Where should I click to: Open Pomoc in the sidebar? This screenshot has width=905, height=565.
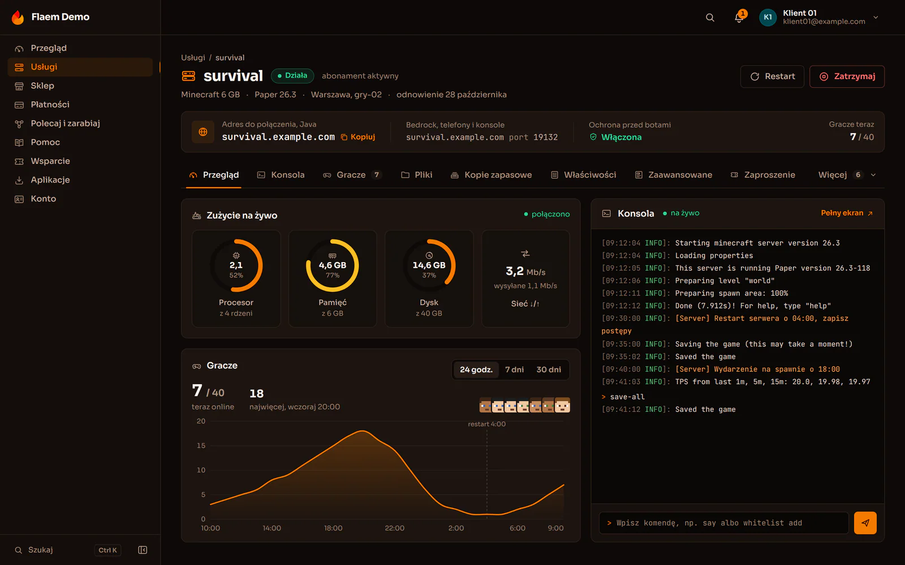coord(80,142)
